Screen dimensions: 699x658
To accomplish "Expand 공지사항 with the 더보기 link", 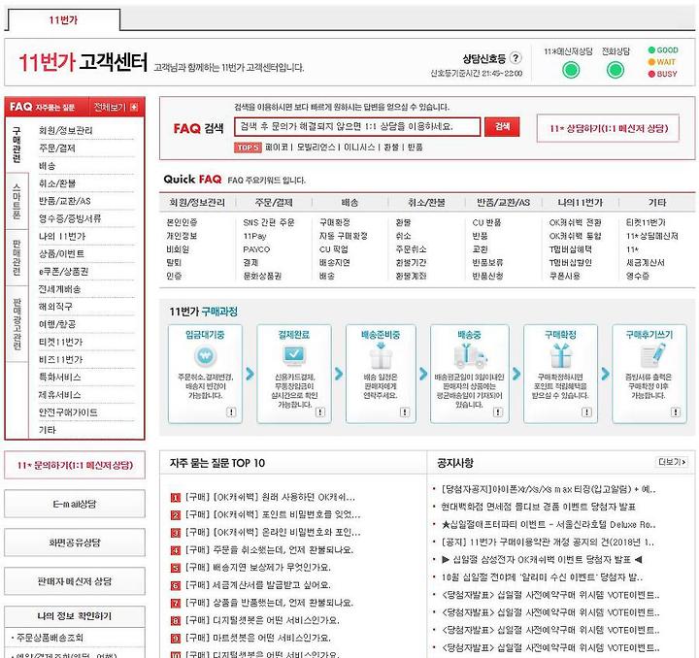I will click(x=672, y=462).
